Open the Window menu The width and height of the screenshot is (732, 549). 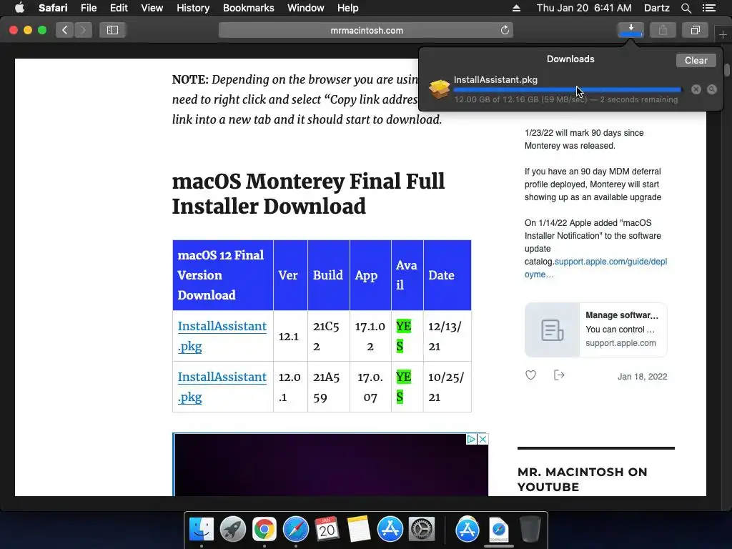(x=306, y=8)
